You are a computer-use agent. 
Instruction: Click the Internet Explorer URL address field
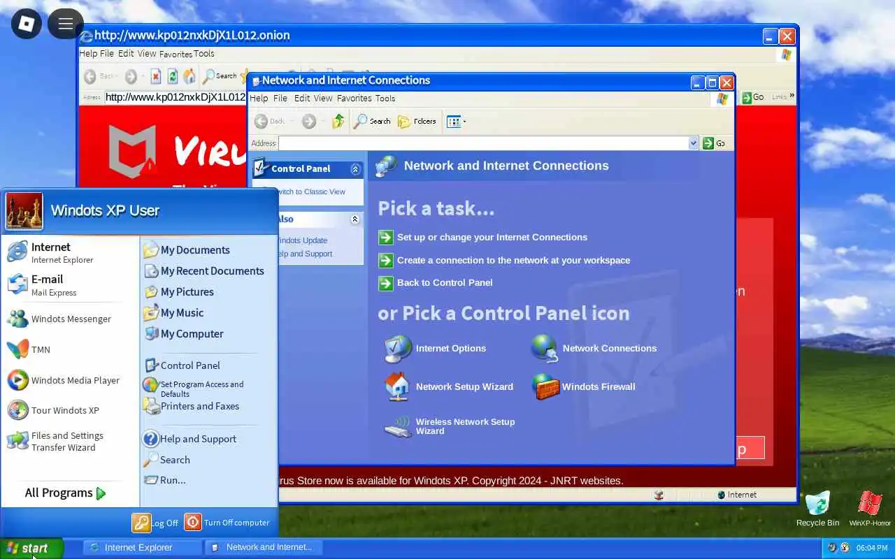tap(176, 97)
